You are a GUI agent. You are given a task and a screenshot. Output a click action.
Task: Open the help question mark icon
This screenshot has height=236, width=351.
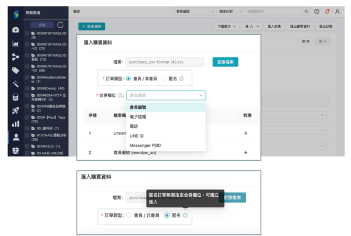[x=317, y=12]
